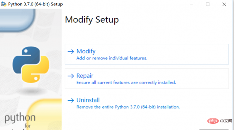
Task: Click the Python installer icon in title bar
Action: pyautogui.click(x=3, y=4)
